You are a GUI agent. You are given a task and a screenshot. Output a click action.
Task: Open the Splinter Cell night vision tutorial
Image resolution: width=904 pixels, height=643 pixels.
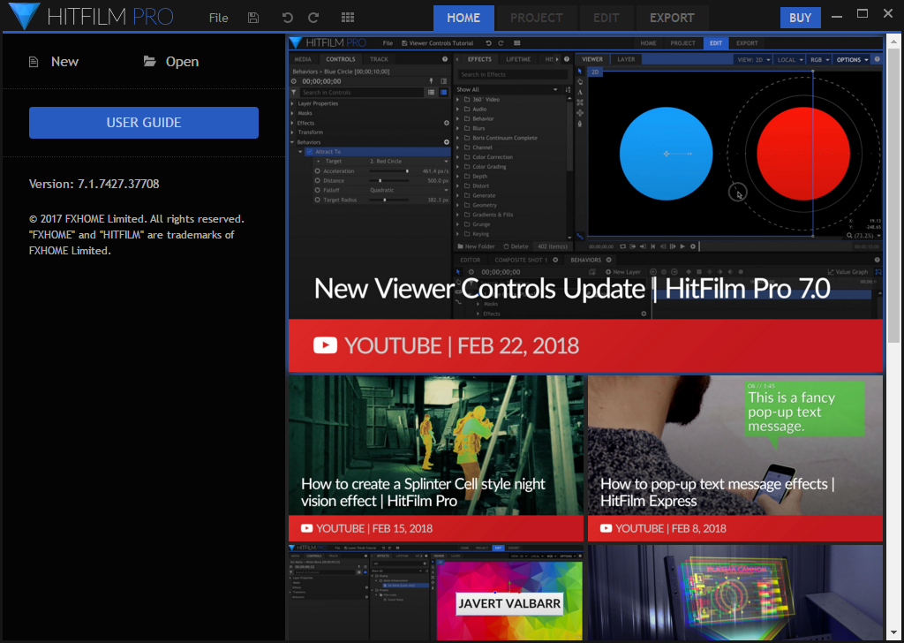(435, 458)
